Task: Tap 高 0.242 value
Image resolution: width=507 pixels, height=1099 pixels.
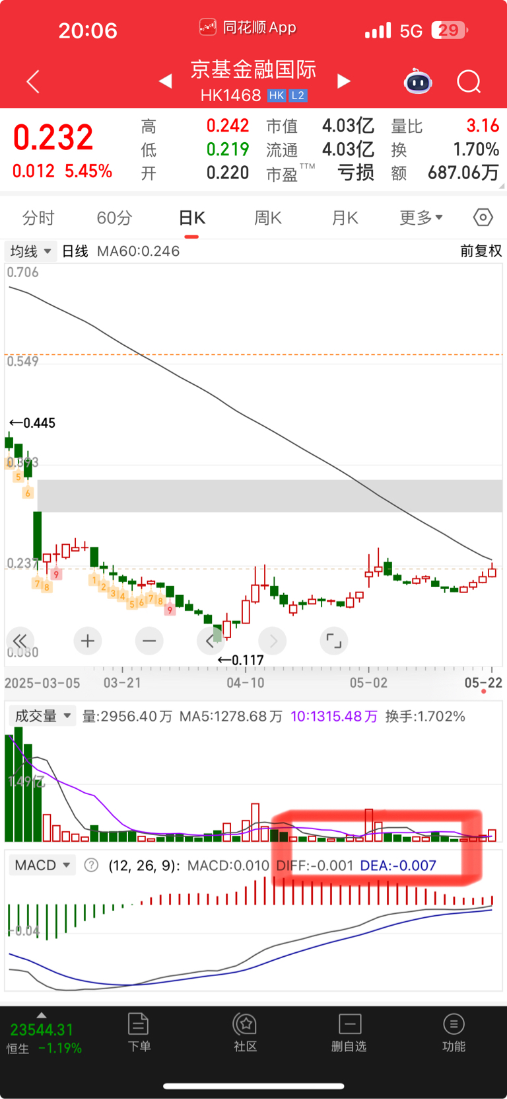Action: [x=228, y=126]
